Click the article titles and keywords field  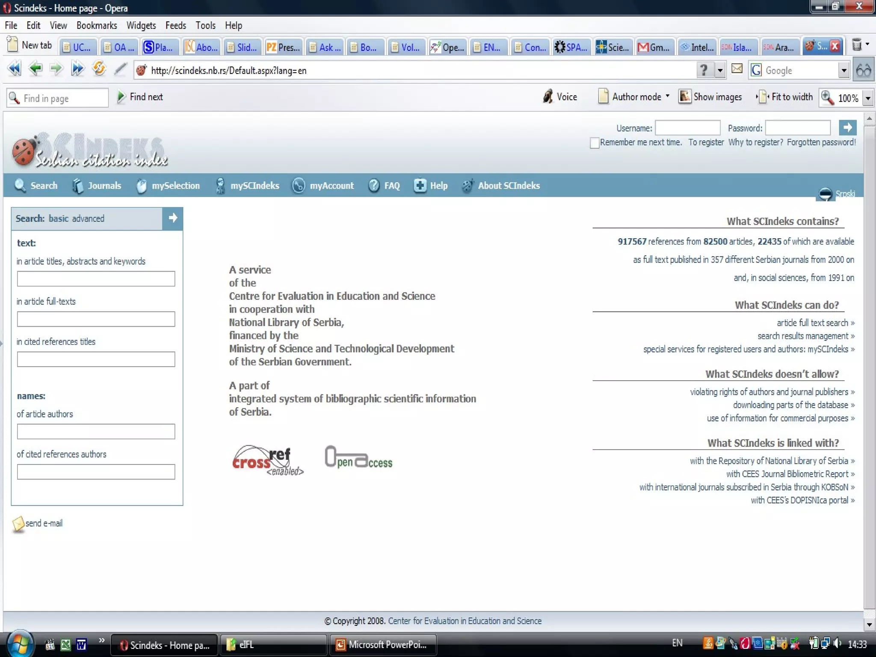96,279
